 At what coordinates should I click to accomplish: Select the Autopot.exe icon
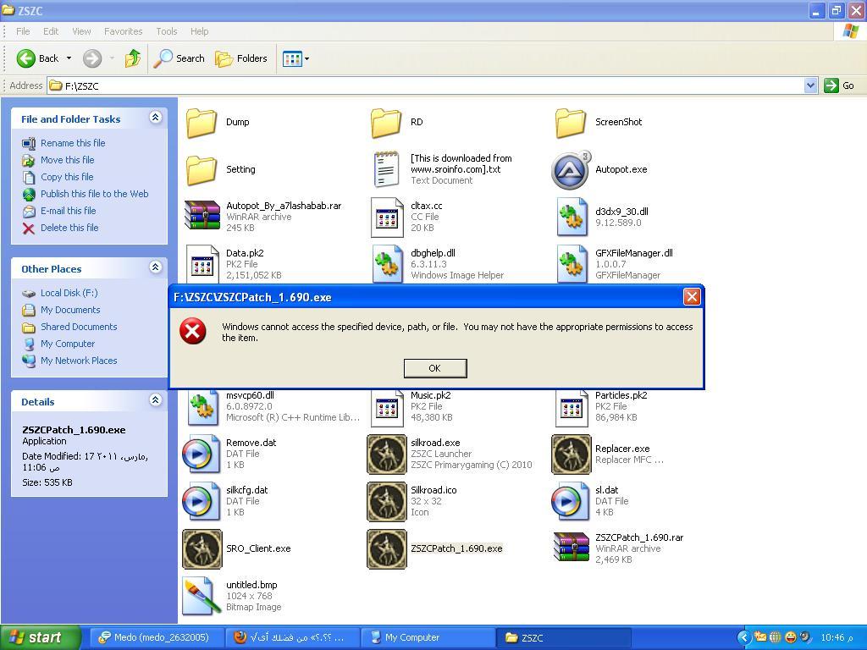tap(572, 169)
